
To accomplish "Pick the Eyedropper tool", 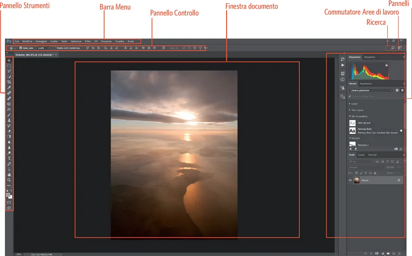I will pyautogui.click(x=9, y=87).
